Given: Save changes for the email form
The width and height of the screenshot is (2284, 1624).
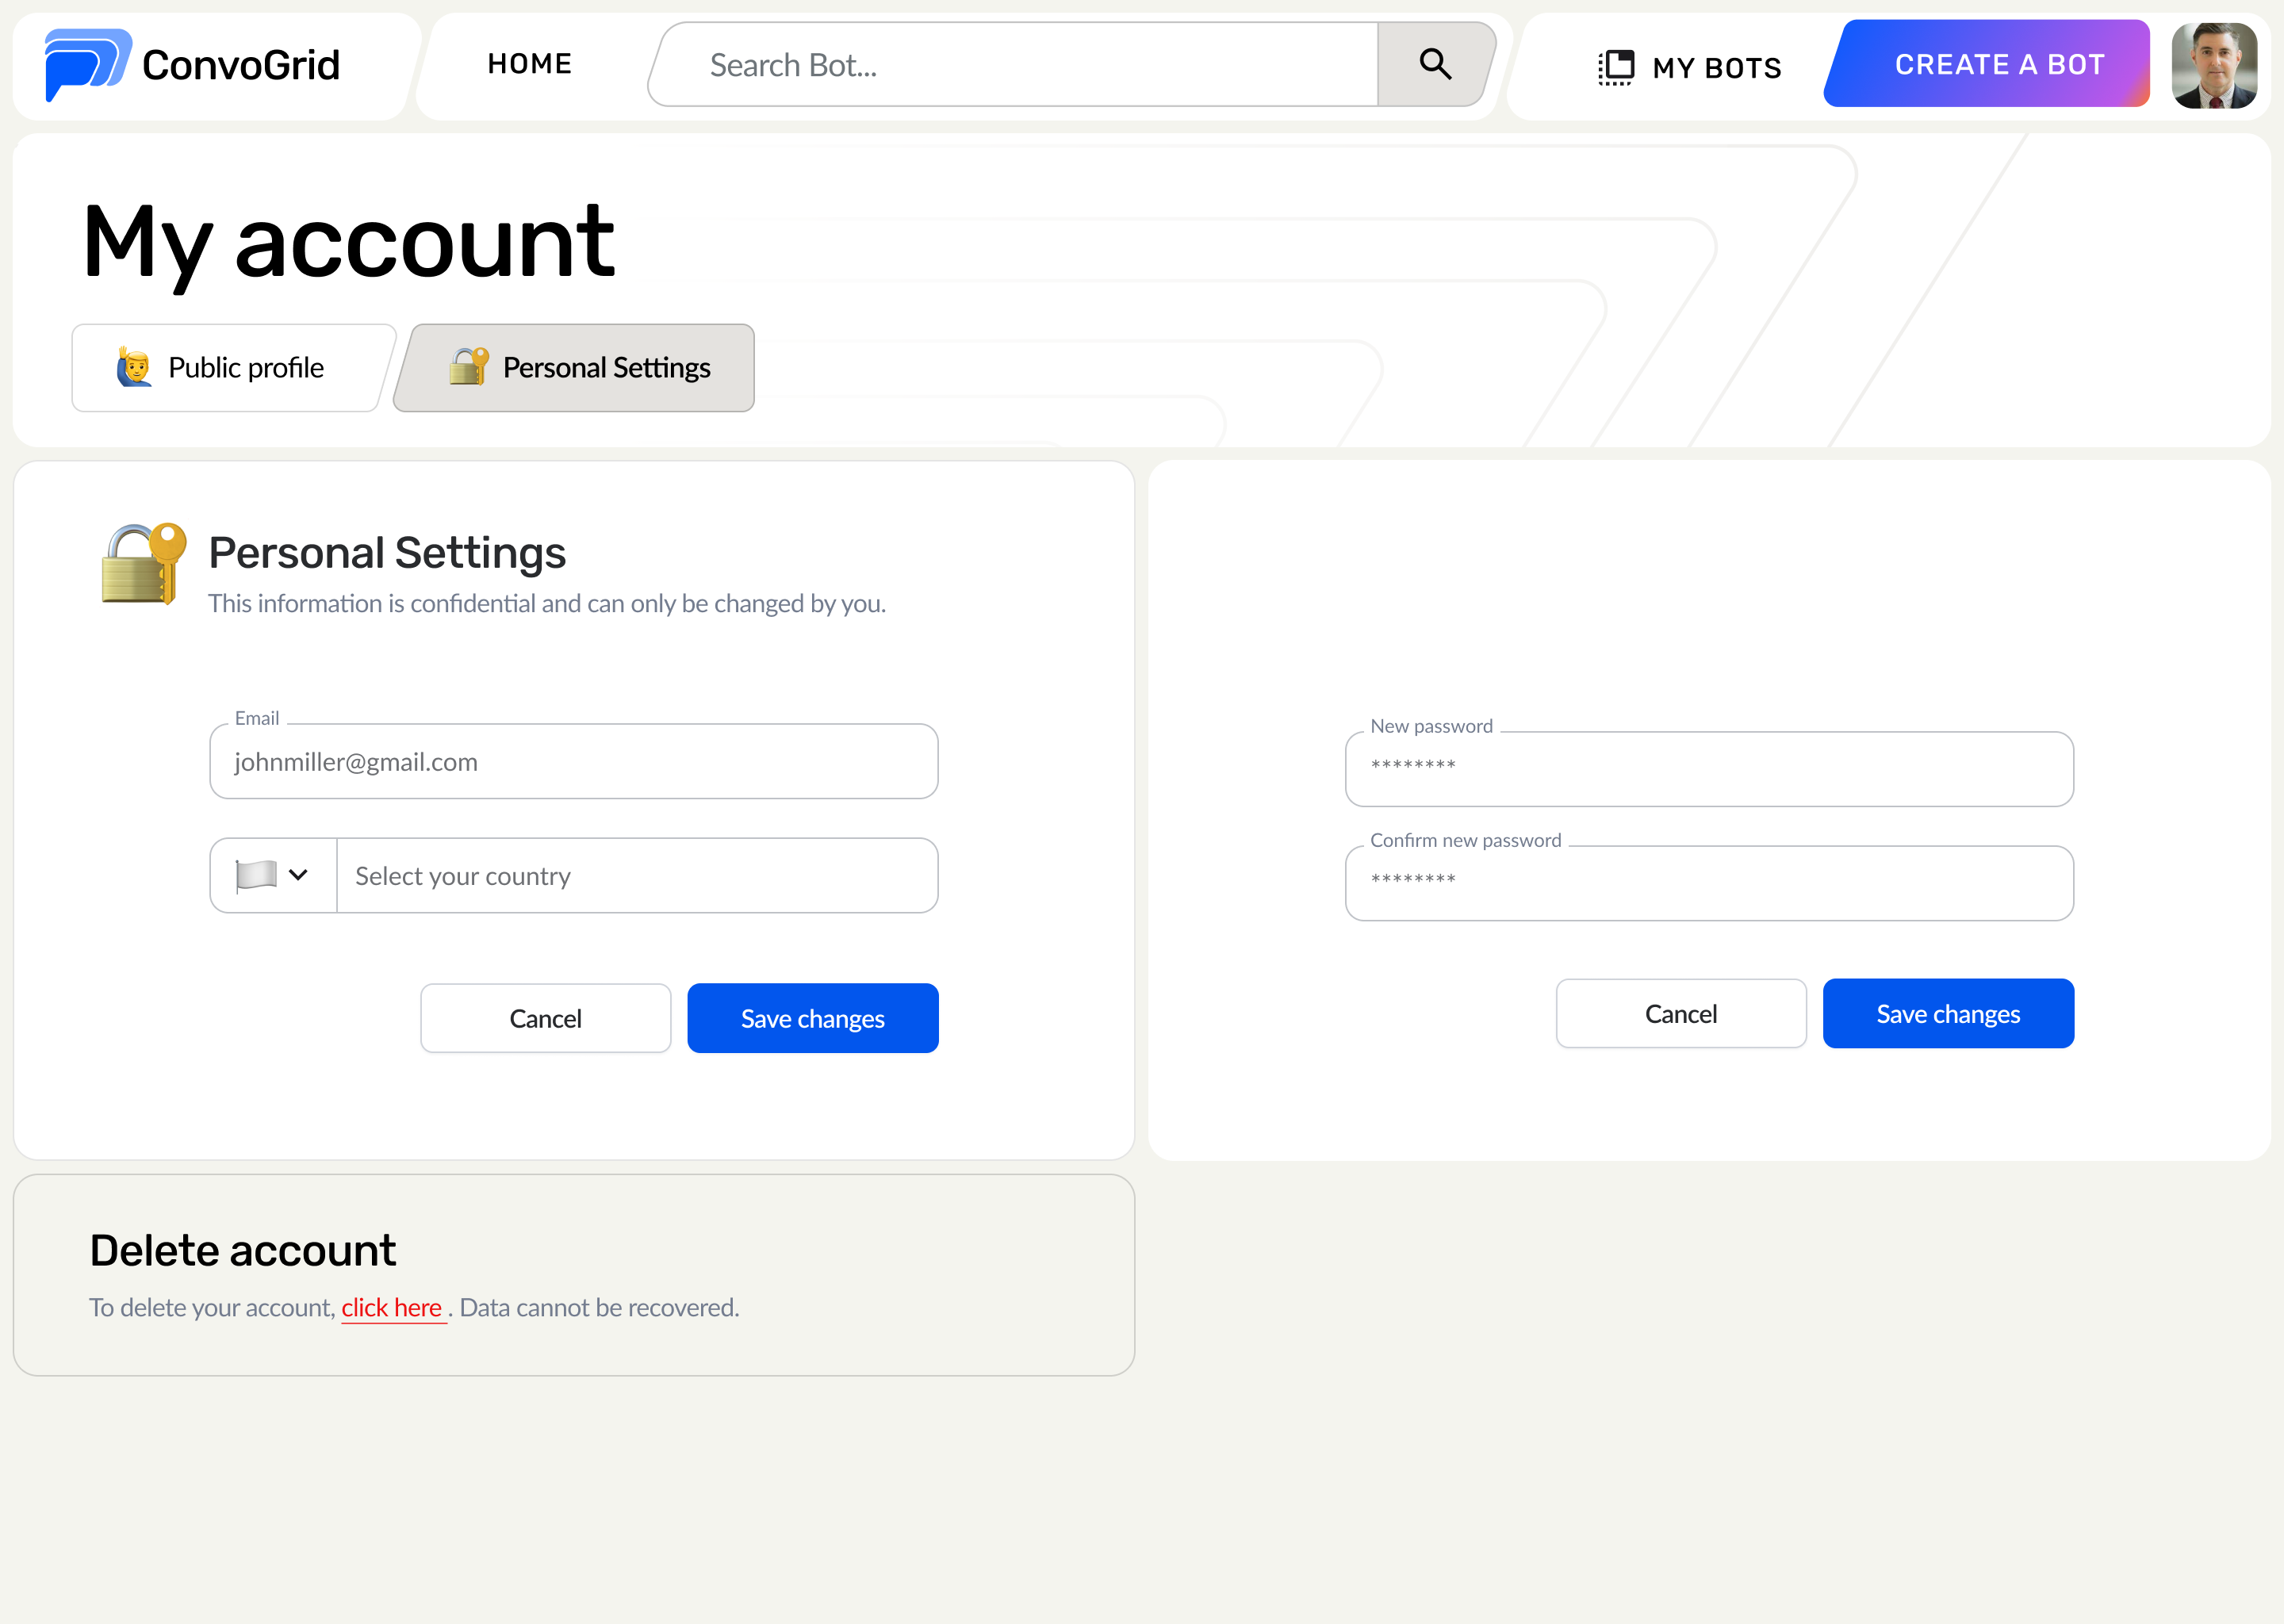Looking at the screenshot, I should [812, 1018].
